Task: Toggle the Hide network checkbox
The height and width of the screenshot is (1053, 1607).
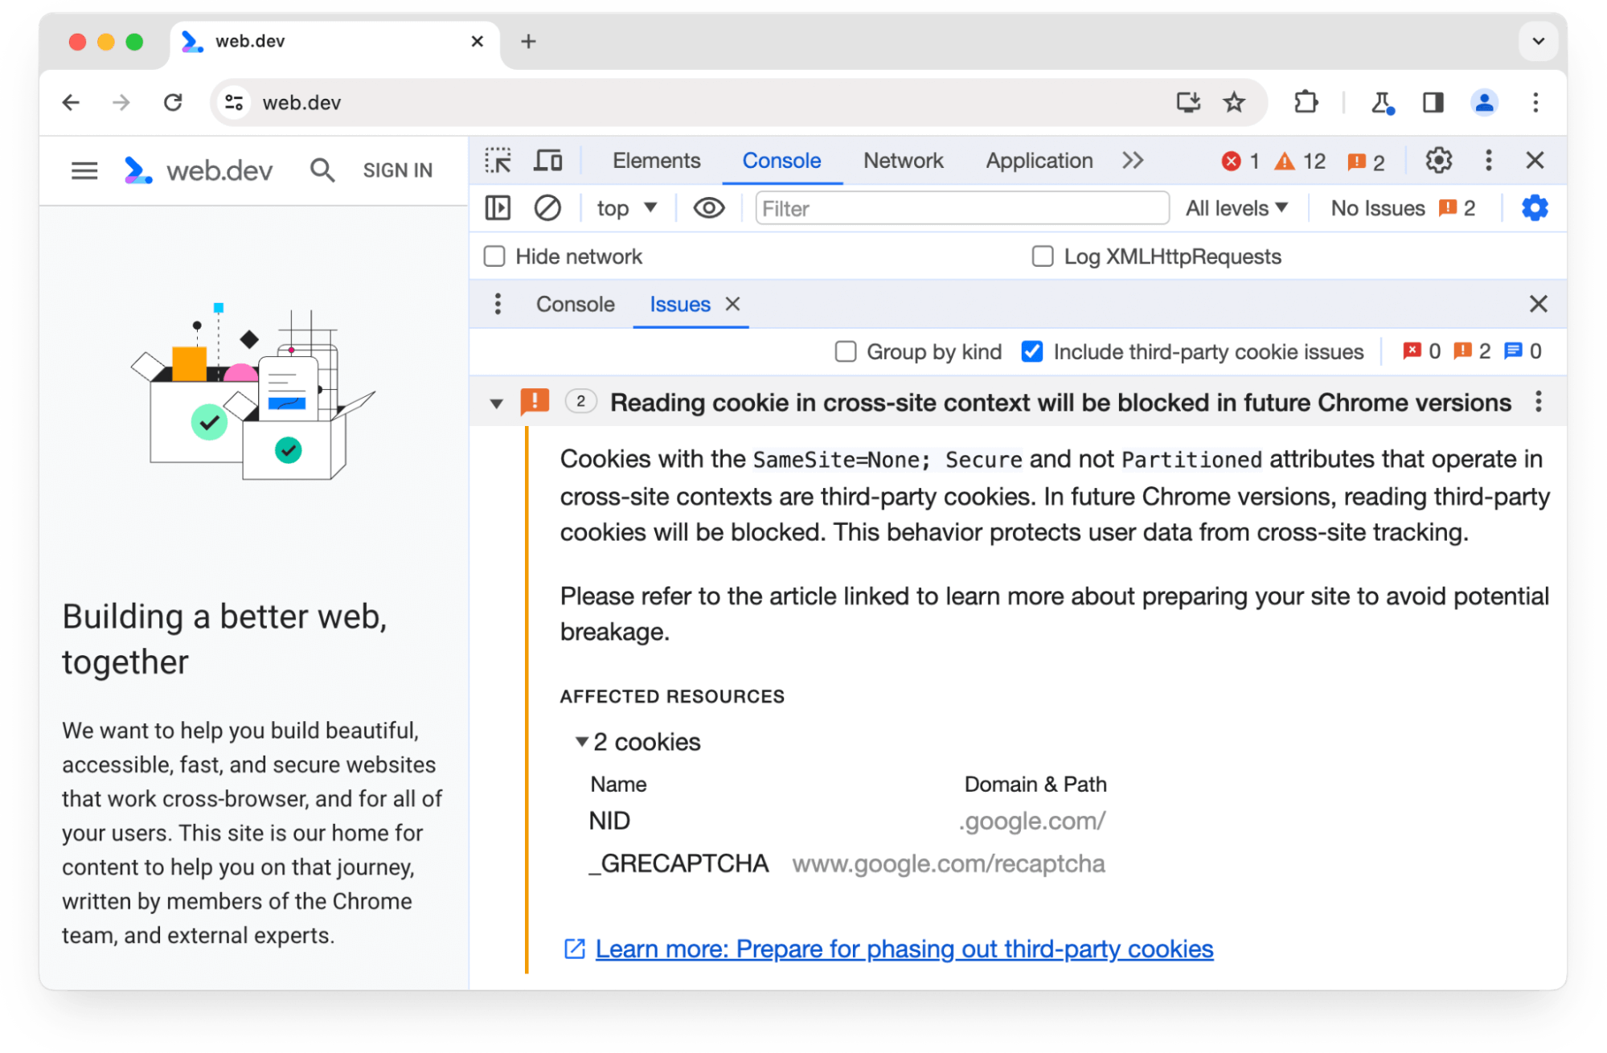Action: click(x=496, y=256)
